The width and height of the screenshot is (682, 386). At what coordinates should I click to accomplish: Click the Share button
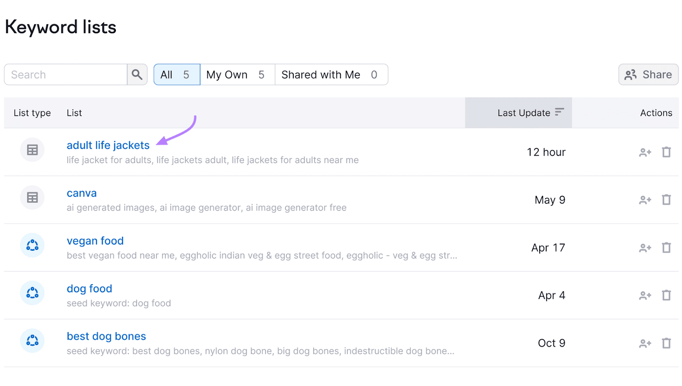(648, 74)
